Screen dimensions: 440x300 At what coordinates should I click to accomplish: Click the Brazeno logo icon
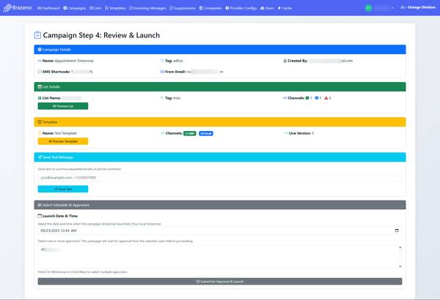[x=7, y=7]
